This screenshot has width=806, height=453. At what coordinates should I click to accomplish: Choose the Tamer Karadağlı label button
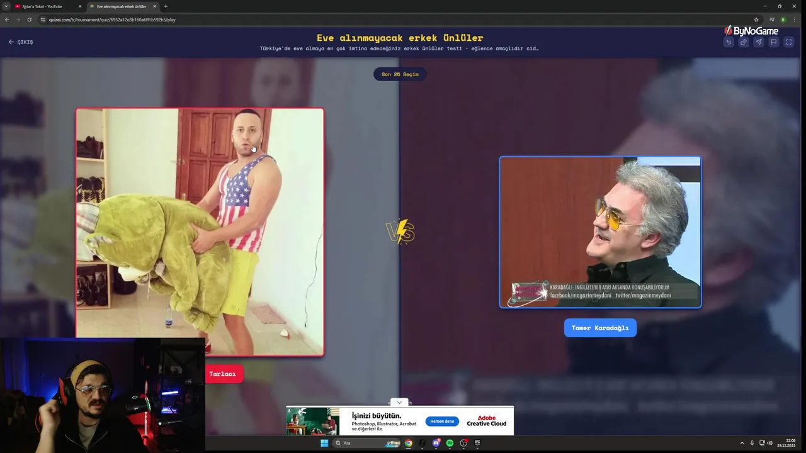pos(600,328)
